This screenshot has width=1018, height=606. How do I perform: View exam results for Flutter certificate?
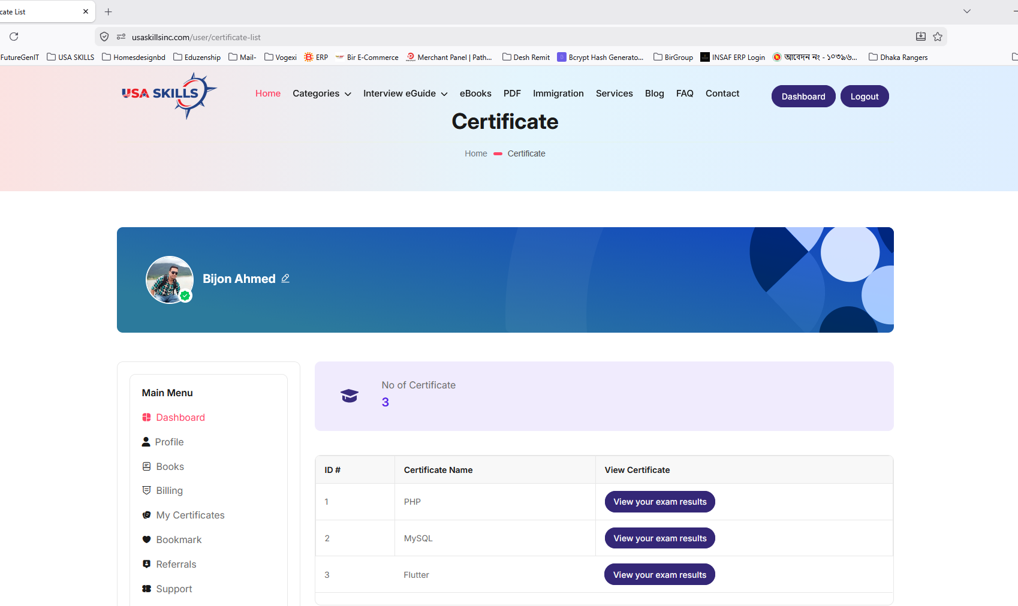point(660,575)
